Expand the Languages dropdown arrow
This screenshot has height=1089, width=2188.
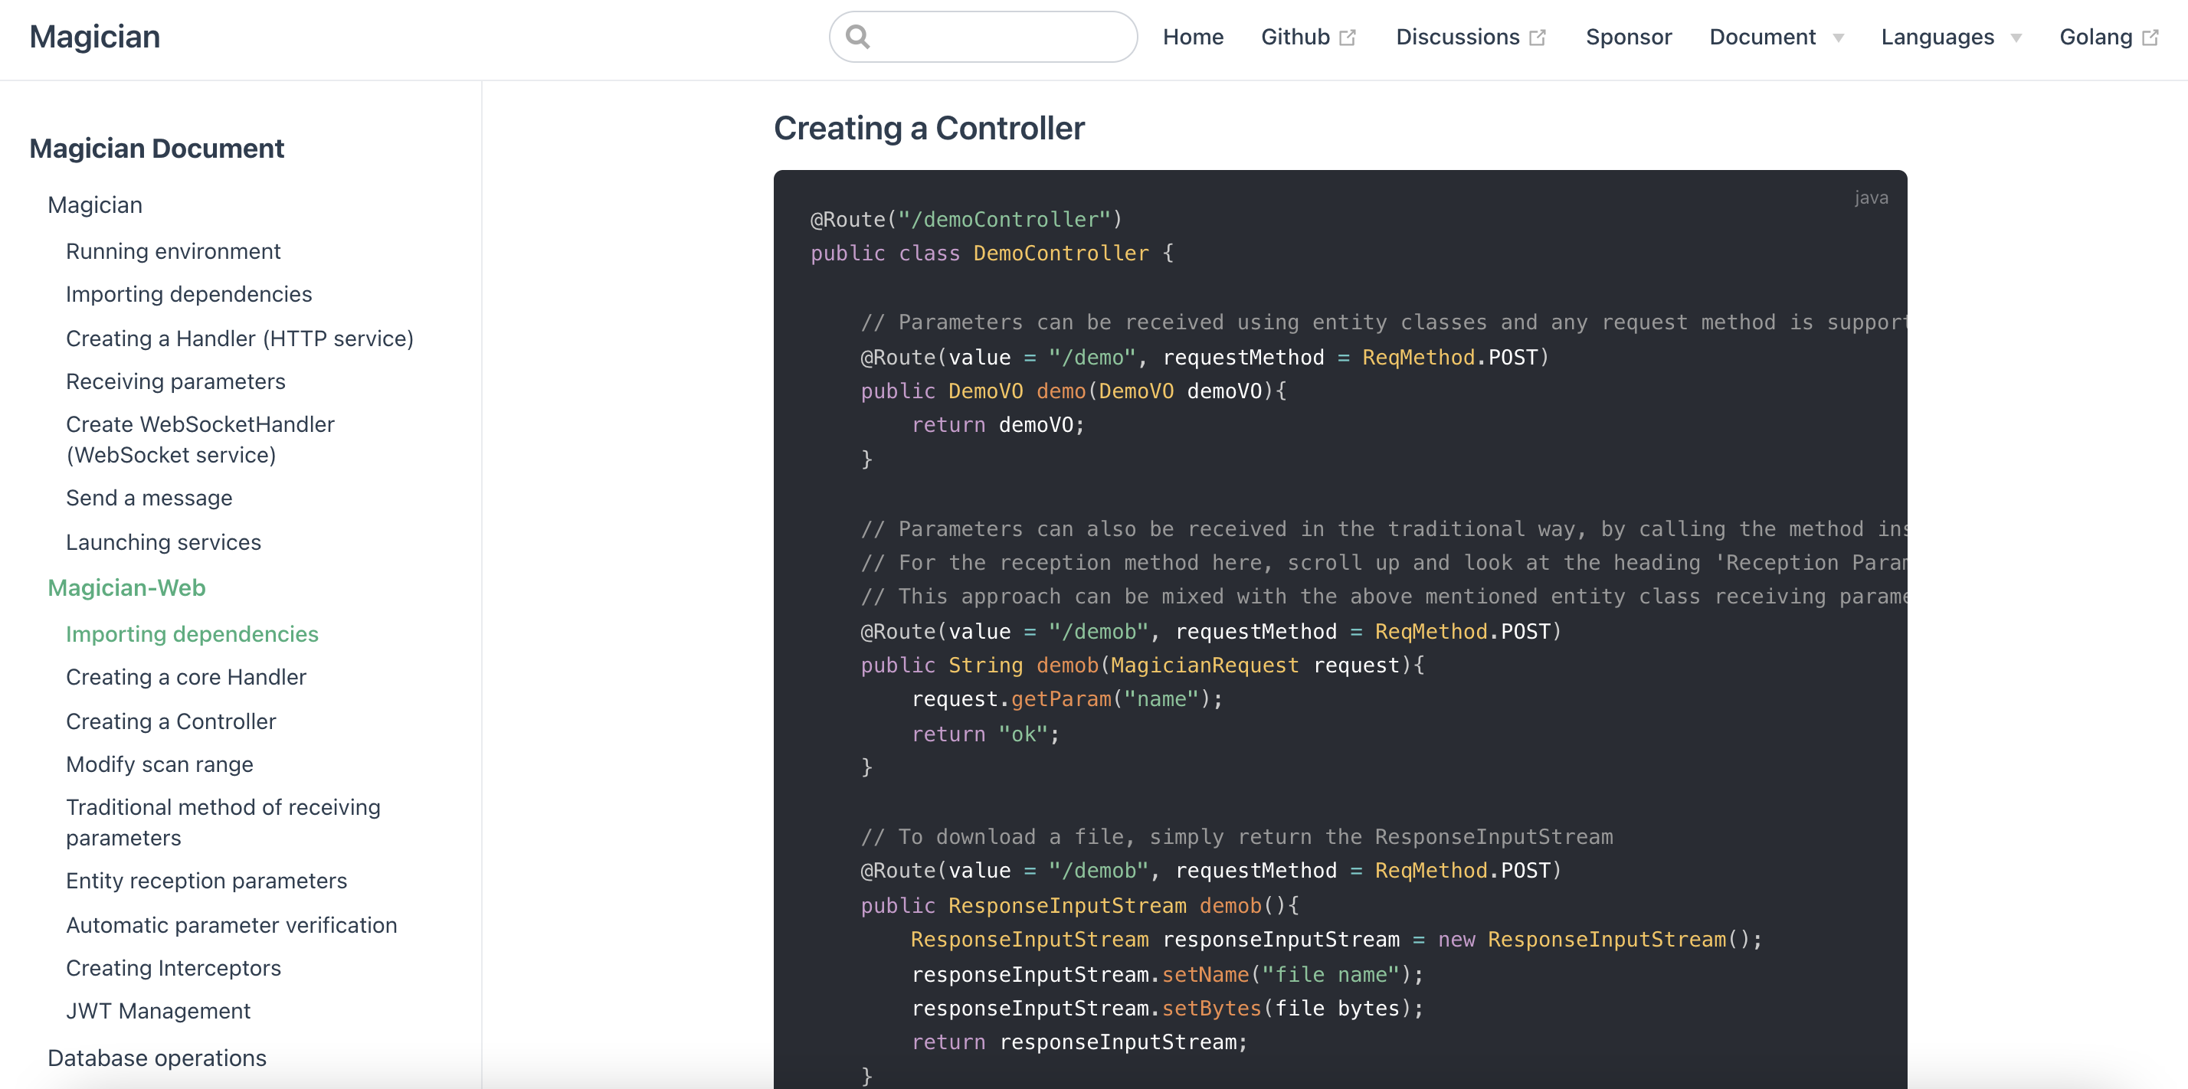(x=2016, y=38)
